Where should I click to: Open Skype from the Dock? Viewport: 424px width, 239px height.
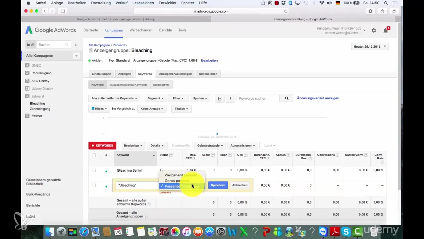pos(346,231)
